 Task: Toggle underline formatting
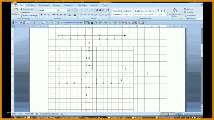[48, 15]
